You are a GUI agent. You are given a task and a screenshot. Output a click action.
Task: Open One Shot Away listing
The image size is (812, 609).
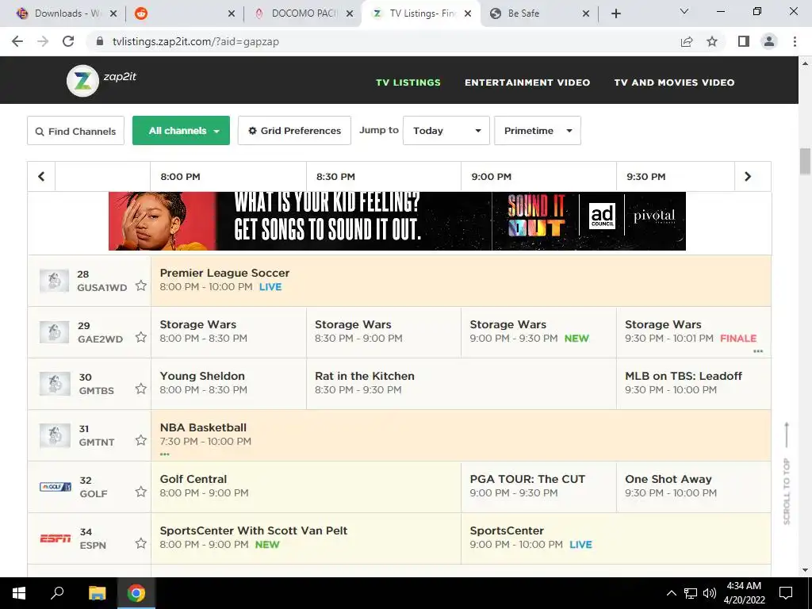tap(693, 487)
